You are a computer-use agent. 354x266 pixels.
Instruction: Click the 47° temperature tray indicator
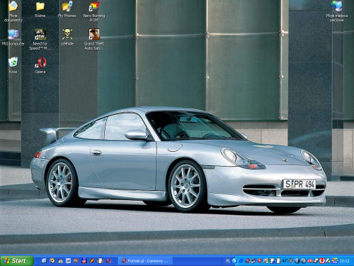point(285,261)
